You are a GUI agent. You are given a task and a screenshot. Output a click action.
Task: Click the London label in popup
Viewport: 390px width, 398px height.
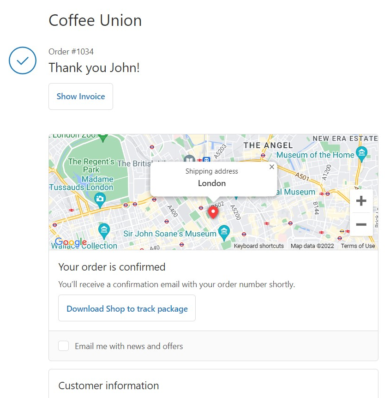pos(212,183)
